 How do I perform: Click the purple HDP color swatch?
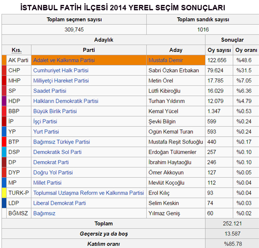4,101
